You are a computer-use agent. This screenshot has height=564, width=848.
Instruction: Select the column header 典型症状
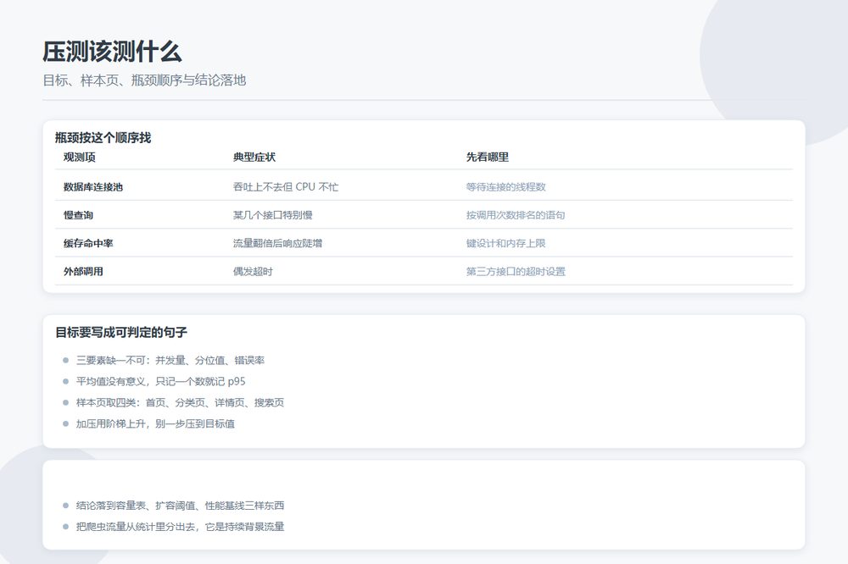[x=254, y=158]
